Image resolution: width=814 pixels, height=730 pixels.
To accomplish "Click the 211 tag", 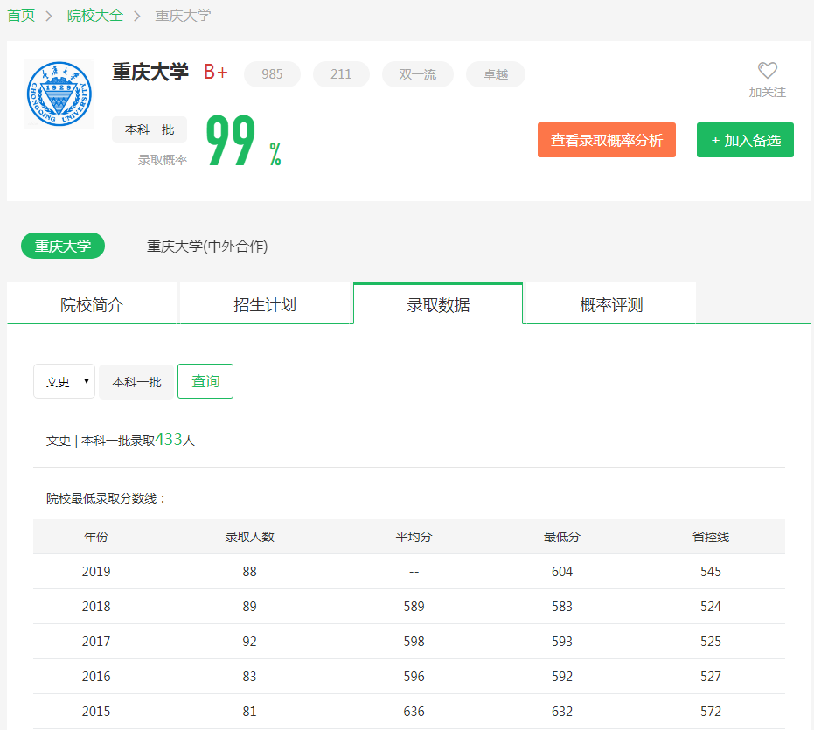I will click(x=341, y=74).
